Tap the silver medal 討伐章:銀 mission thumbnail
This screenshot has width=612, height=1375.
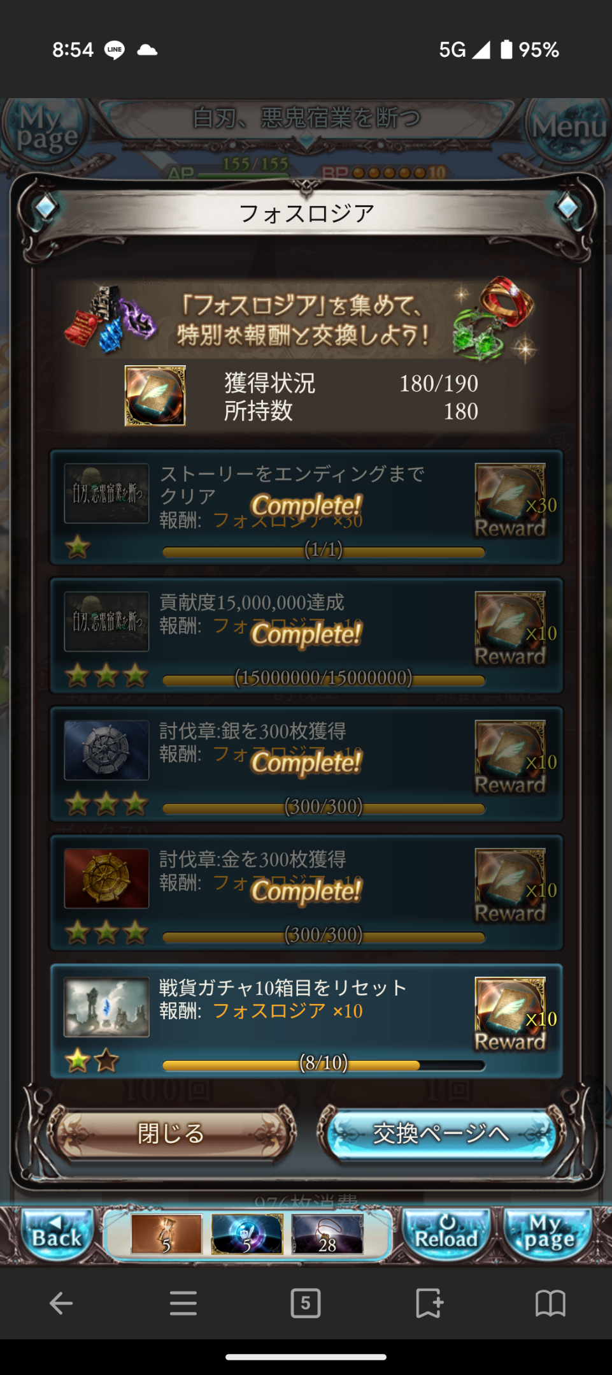click(x=106, y=750)
